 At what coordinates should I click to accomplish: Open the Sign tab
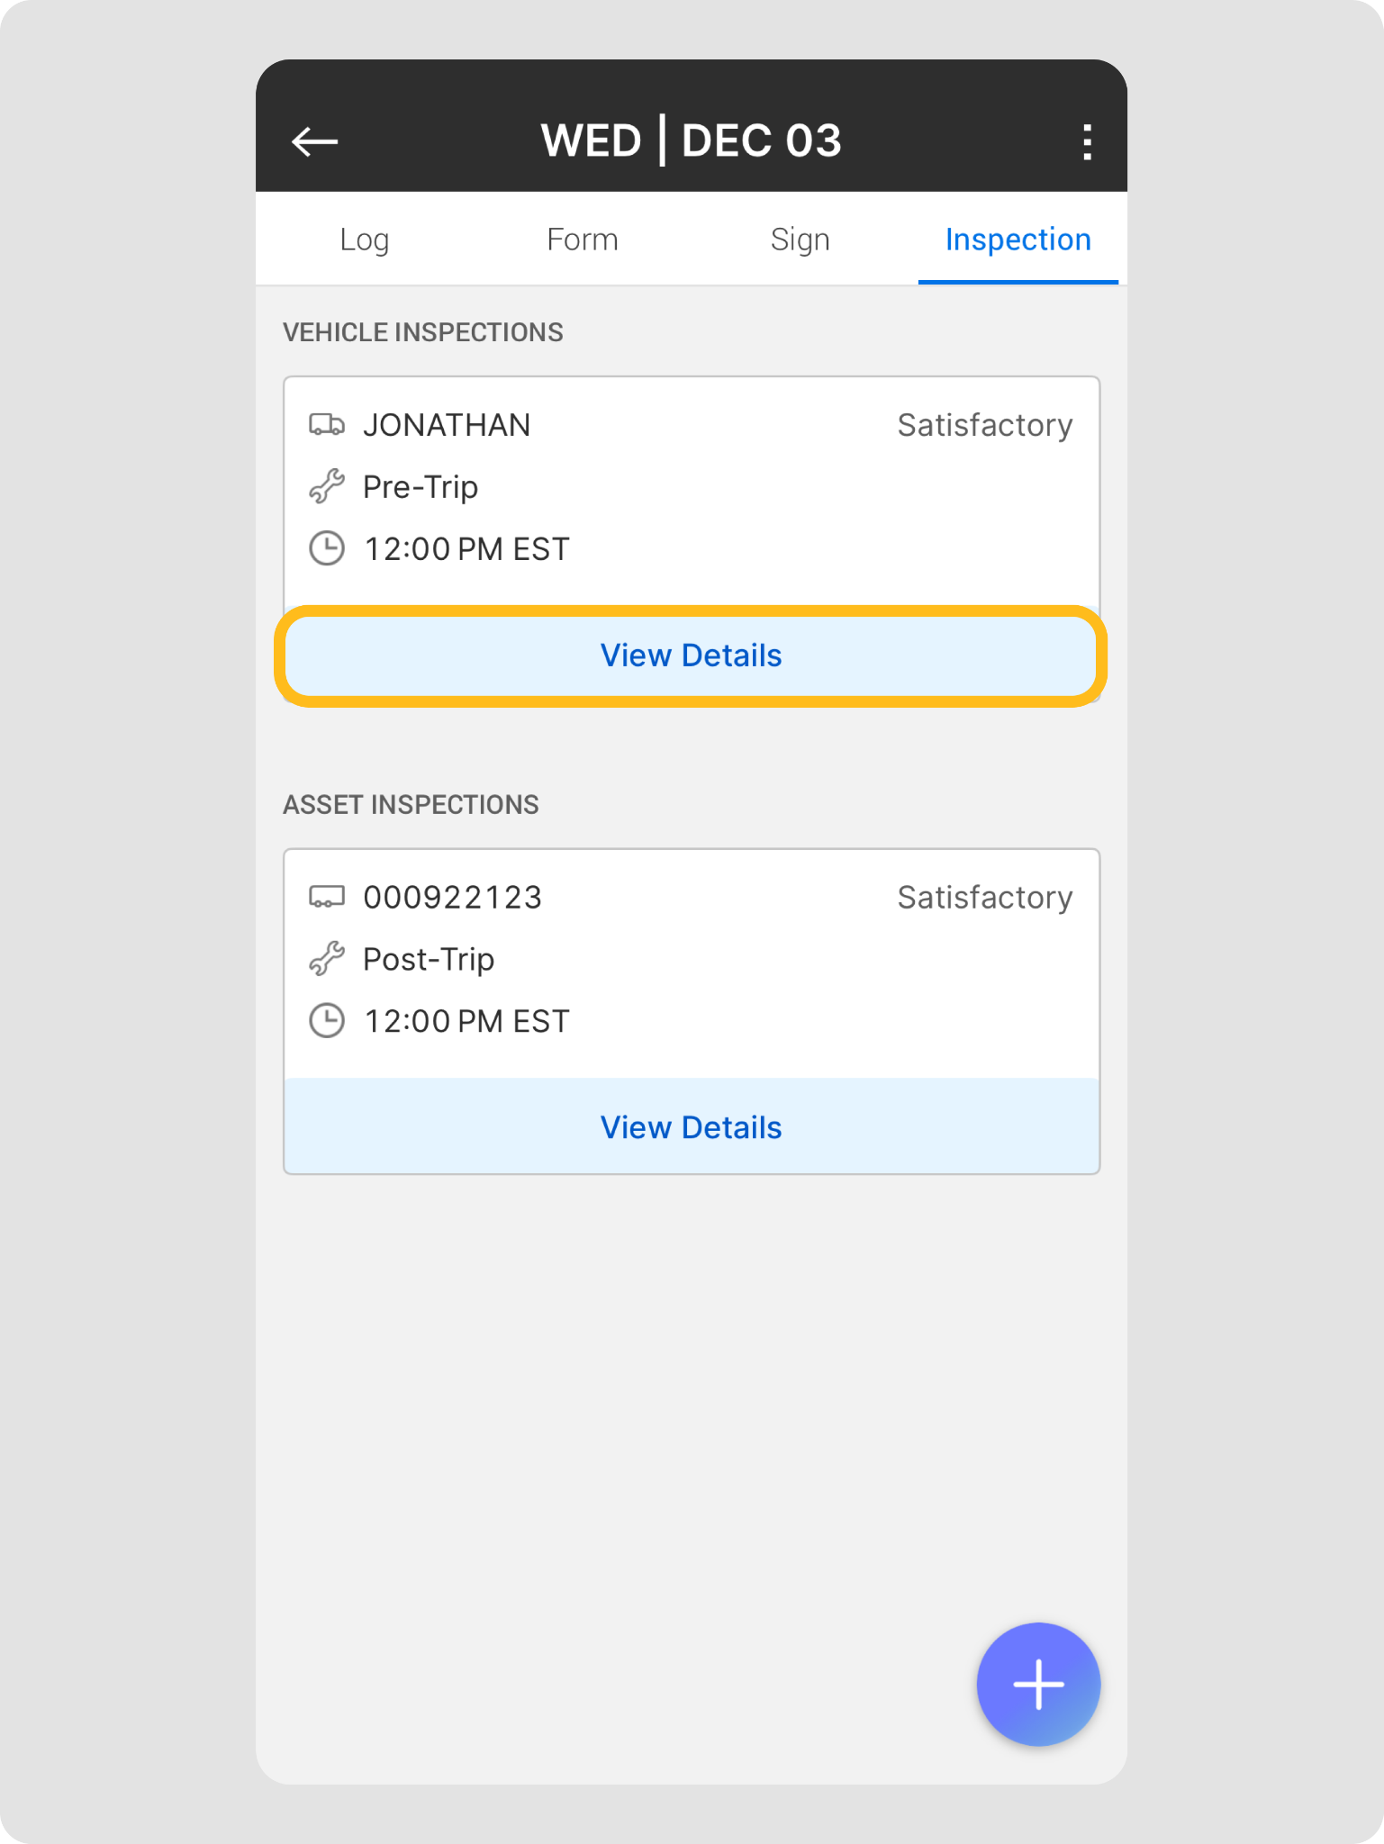click(x=800, y=240)
